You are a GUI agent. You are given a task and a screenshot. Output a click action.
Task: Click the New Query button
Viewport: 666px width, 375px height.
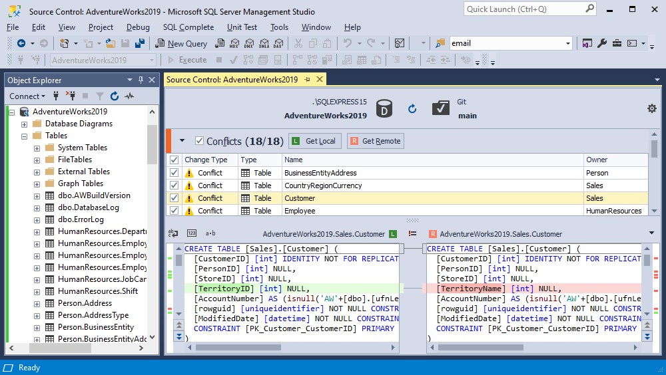pos(181,43)
